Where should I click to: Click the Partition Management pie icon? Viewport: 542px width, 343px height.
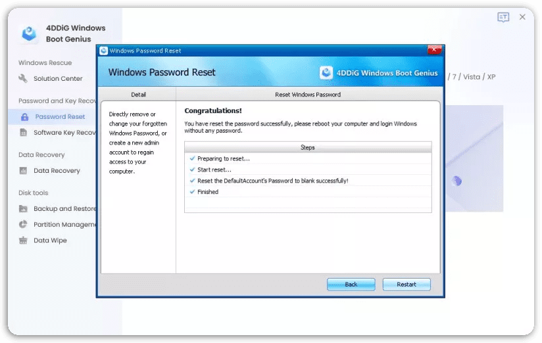point(23,224)
